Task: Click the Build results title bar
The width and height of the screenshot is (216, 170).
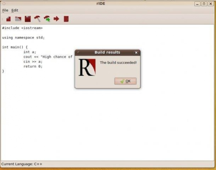Action: (107, 53)
